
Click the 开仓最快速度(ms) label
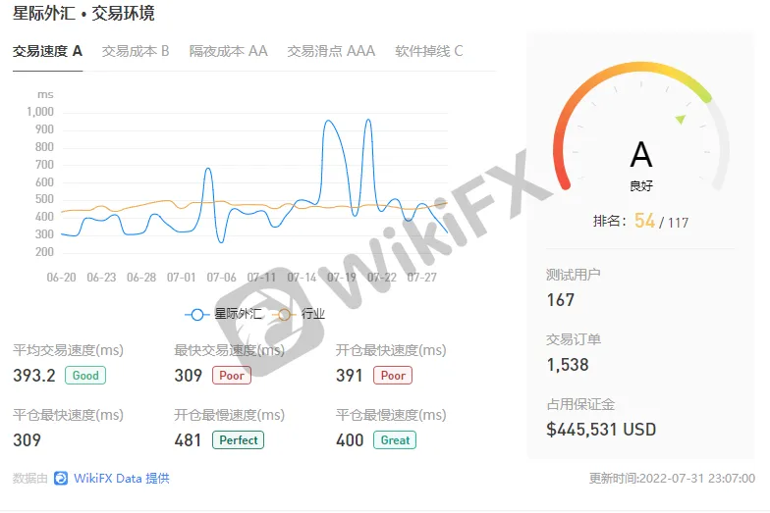(x=391, y=350)
